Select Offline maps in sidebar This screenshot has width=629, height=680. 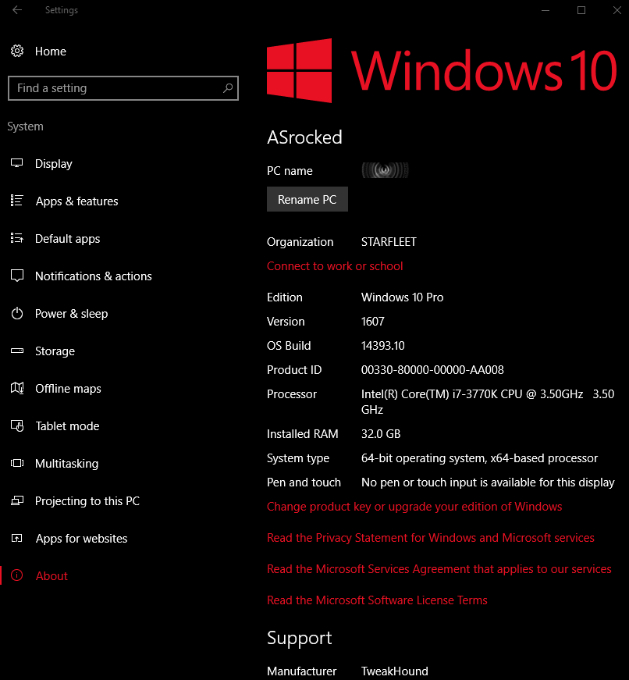[x=68, y=389]
